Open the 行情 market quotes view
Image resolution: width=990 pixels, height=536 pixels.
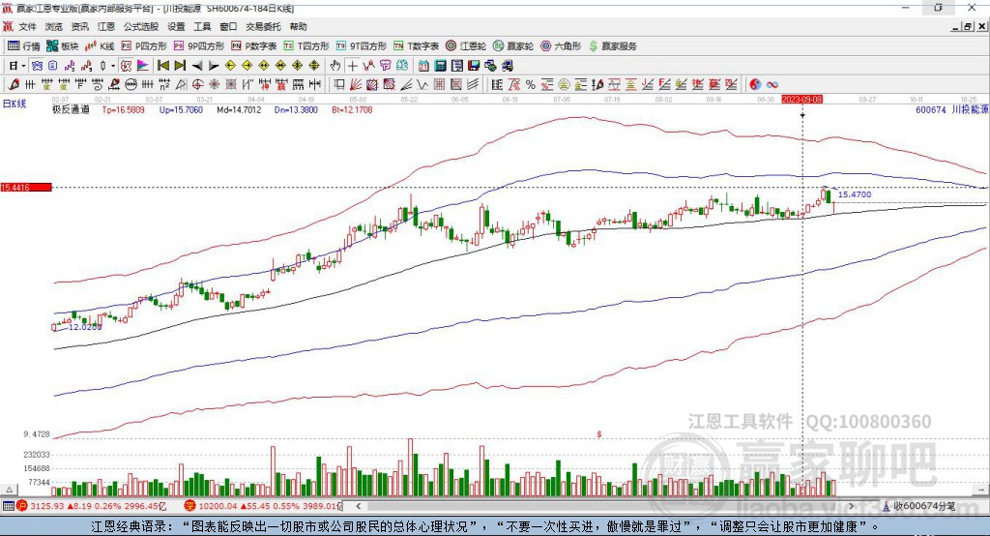click(23, 46)
